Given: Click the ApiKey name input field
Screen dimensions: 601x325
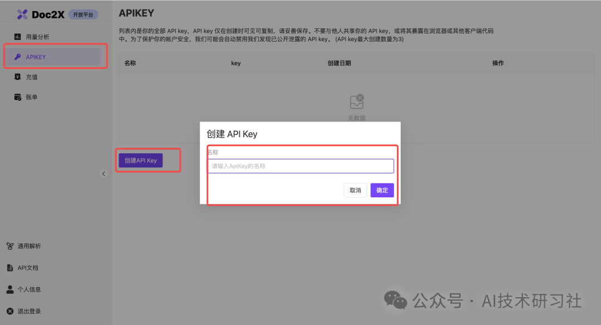Looking at the screenshot, I should (300, 166).
